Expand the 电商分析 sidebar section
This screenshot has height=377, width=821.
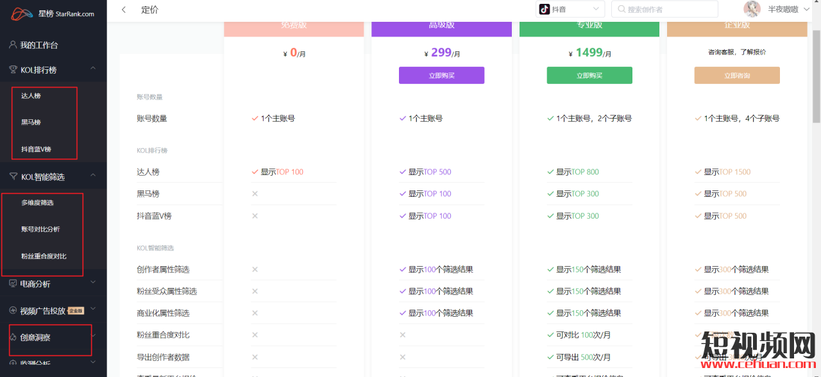93,282
